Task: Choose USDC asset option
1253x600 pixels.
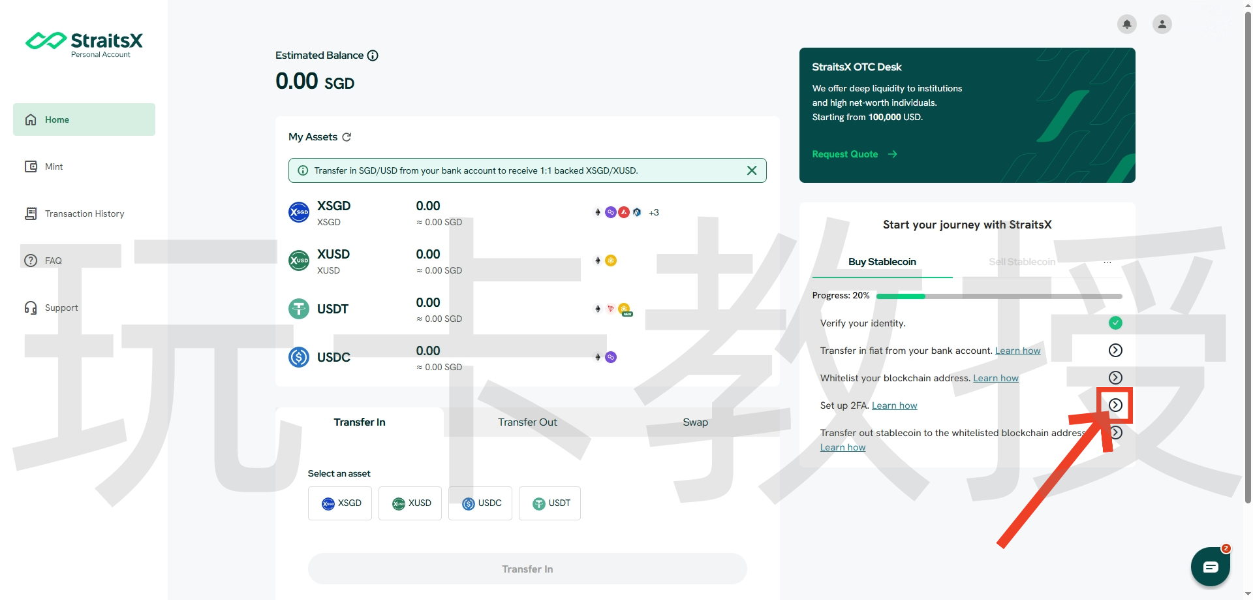Action: (480, 503)
